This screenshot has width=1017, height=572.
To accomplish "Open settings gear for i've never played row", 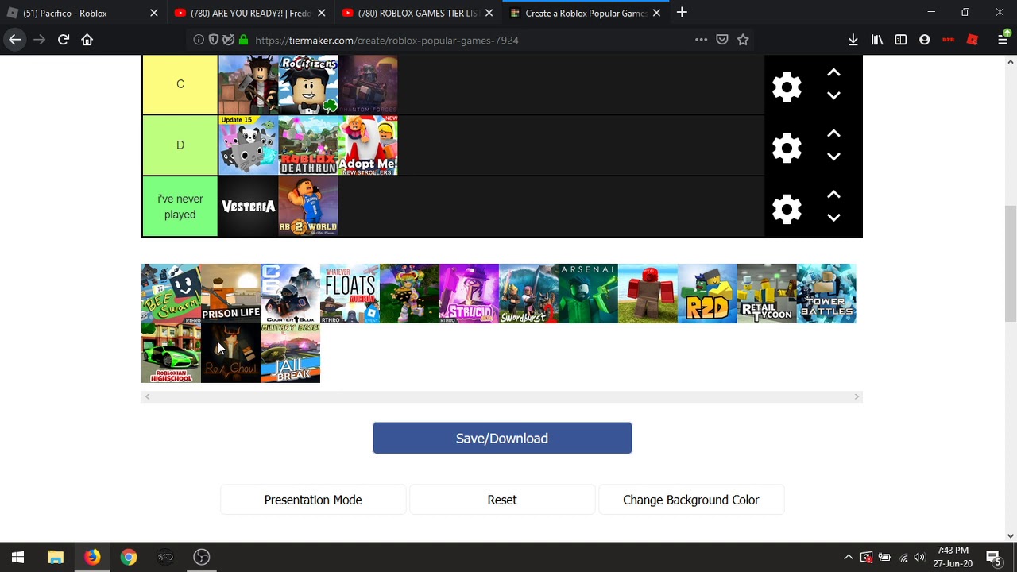I will [787, 209].
